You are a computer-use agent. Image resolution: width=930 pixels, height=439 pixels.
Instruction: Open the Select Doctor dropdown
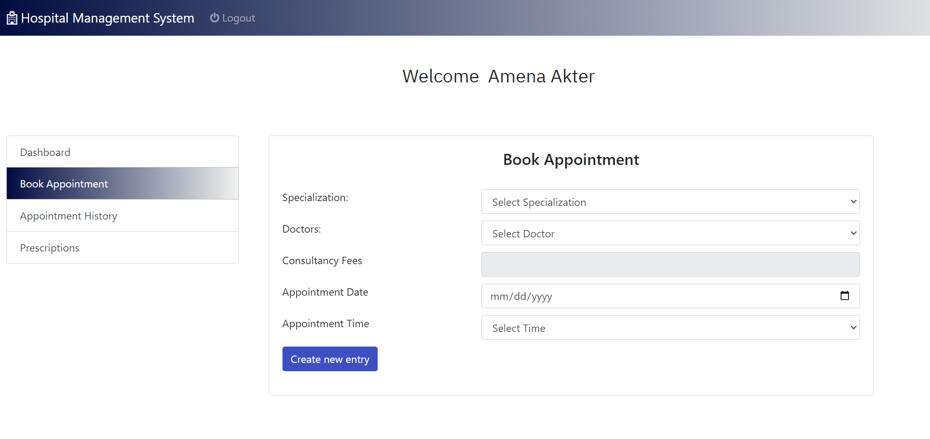click(670, 233)
